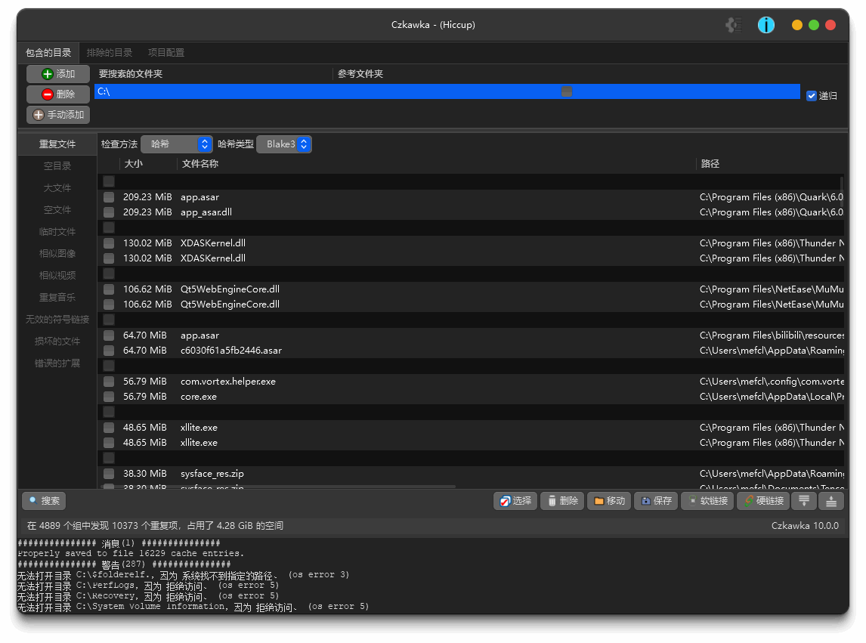Click the 硬链接 hardlink button
866x643 pixels.
tap(762, 501)
